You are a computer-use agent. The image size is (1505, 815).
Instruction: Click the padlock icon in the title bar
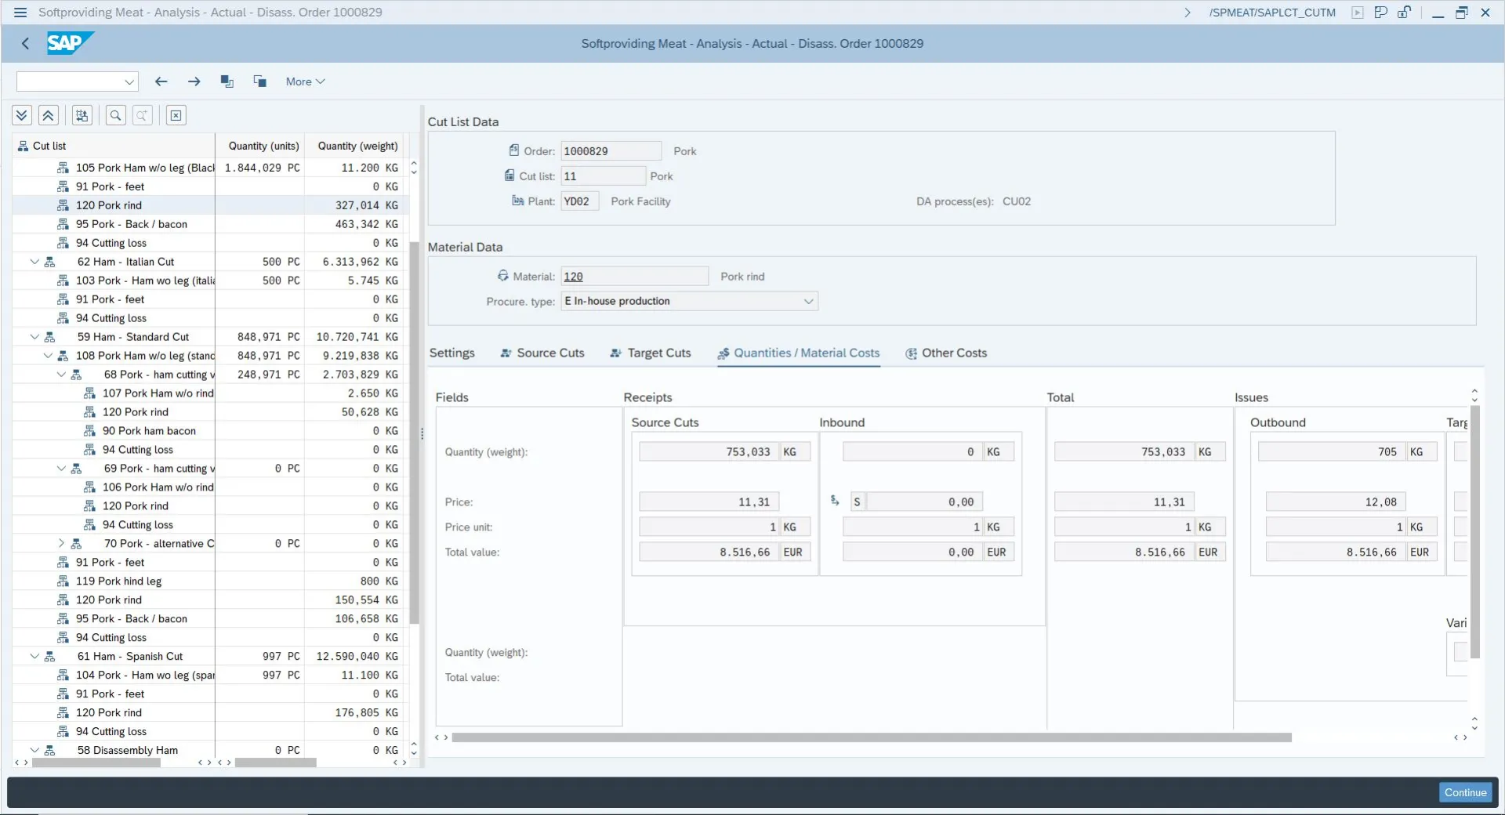tap(1405, 13)
